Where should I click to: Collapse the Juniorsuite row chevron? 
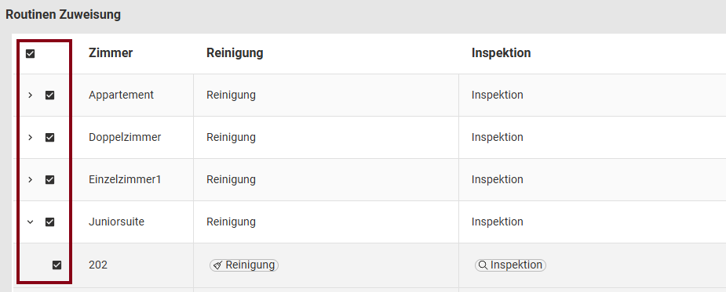(x=30, y=222)
